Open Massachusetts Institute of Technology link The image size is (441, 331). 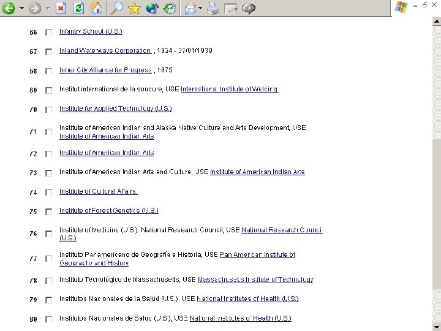coord(255,280)
